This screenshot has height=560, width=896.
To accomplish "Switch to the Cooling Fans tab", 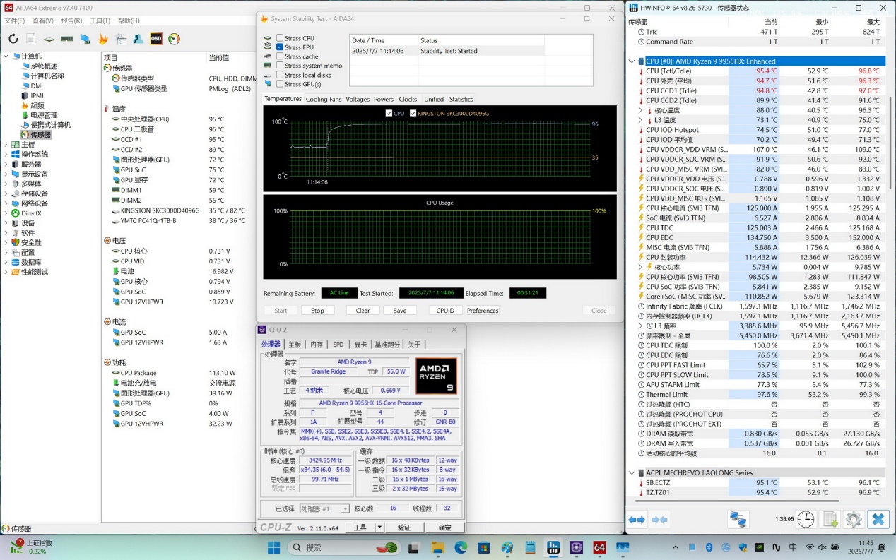I will pyautogui.click(x=324, y=100).
